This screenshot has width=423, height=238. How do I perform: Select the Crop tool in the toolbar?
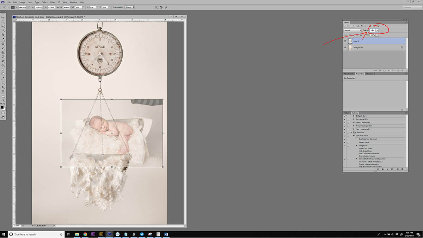click(x=3, y=35)
